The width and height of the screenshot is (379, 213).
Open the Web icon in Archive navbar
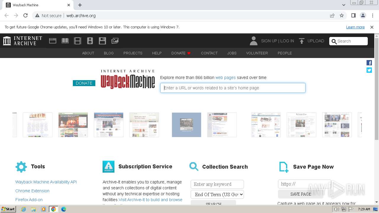(x=53, y=41)
